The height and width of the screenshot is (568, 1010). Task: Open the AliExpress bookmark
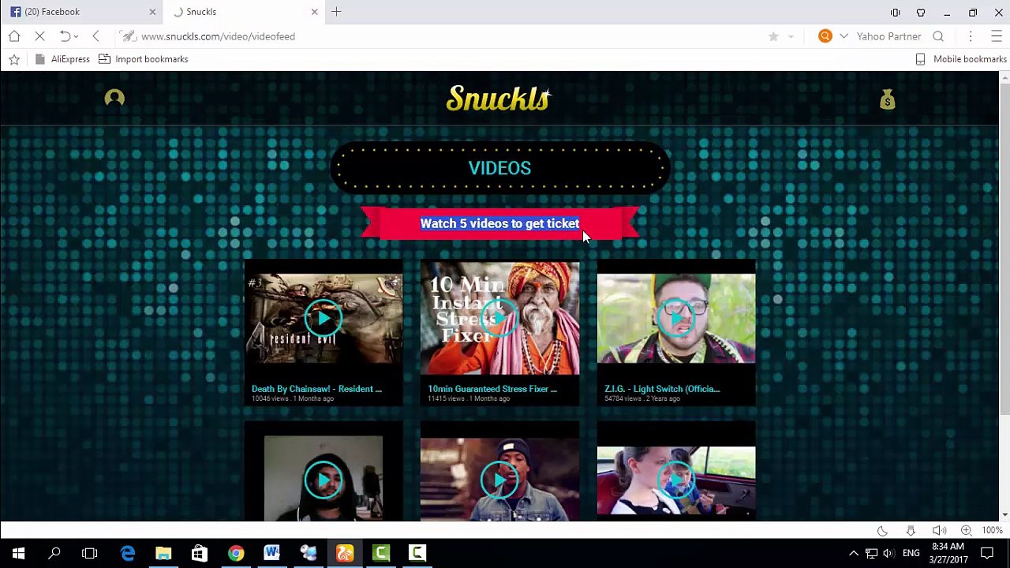click(x=62, y=59)
